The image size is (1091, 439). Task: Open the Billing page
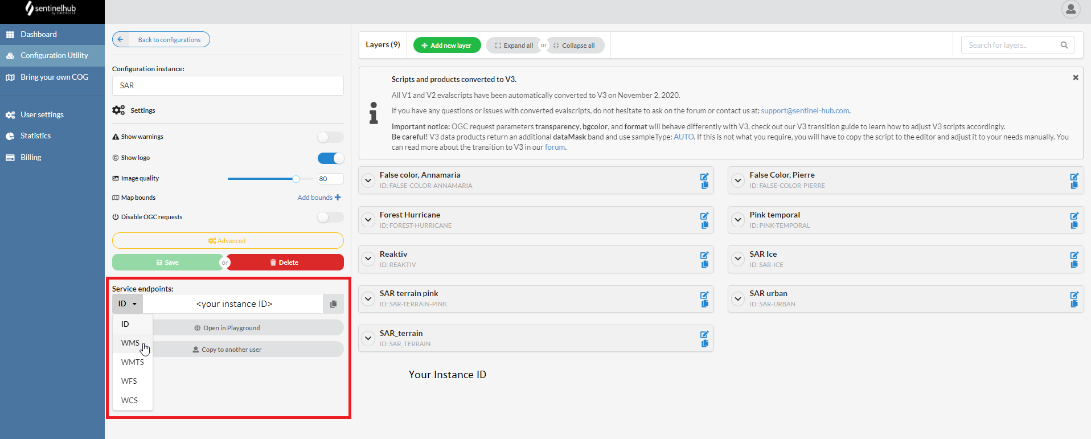pyautogui.click(x=52, y=158)
